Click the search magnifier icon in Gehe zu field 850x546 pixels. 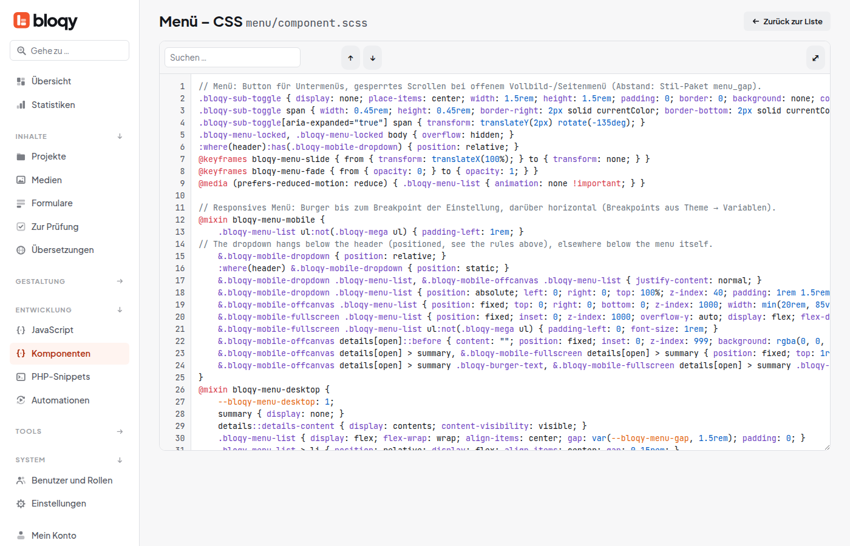[21, 51]
